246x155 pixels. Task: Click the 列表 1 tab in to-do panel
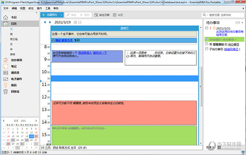coord(210,147)
